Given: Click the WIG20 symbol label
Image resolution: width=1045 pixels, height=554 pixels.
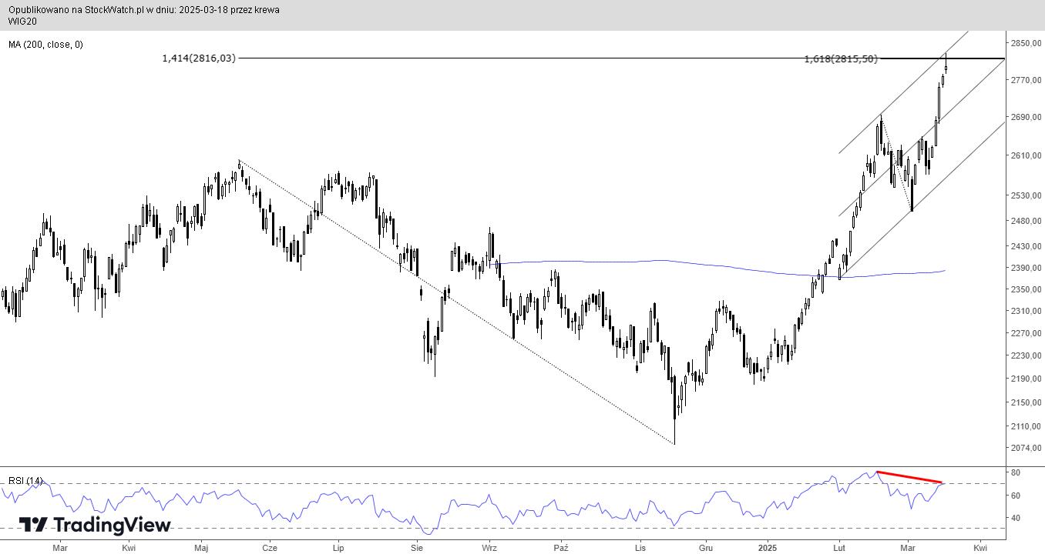Looking at the screenshot, I should coord(22,22).
